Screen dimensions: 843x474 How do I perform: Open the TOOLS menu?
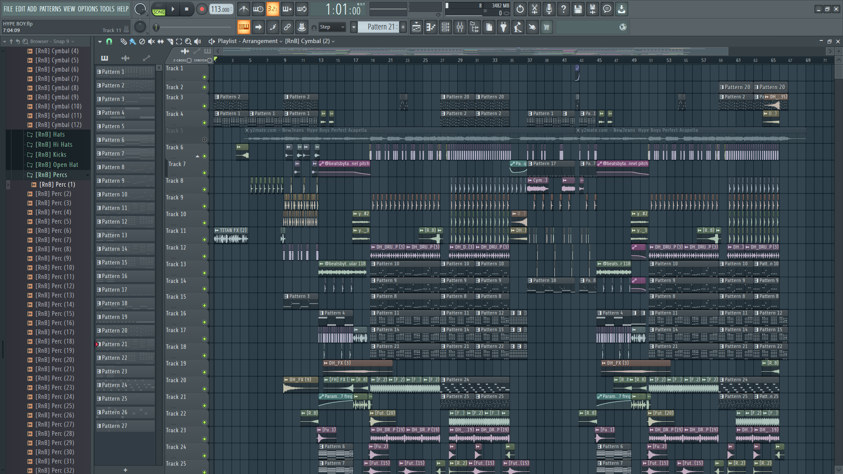pyautogui.click(x=107, y=9)
